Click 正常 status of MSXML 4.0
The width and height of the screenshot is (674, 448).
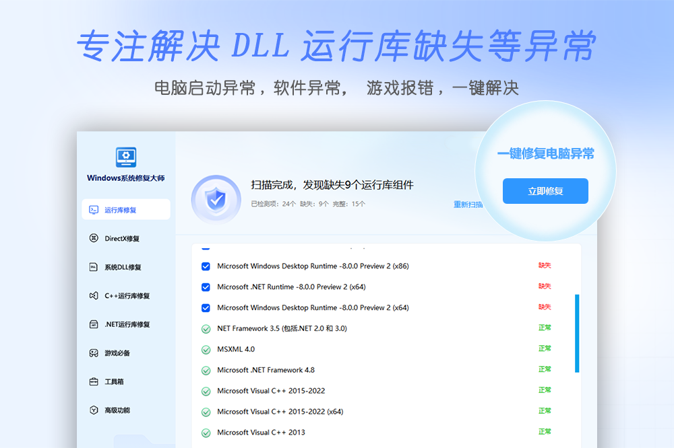tap(545, 348)
